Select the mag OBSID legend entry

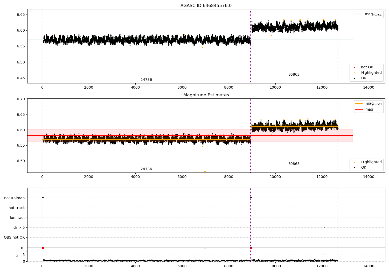[369, 104]
